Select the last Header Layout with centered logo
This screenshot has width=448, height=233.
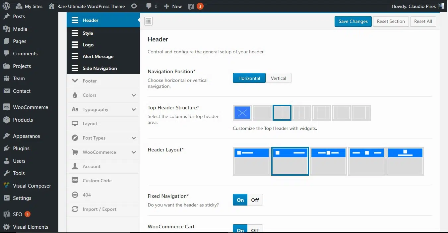[405, 161]
